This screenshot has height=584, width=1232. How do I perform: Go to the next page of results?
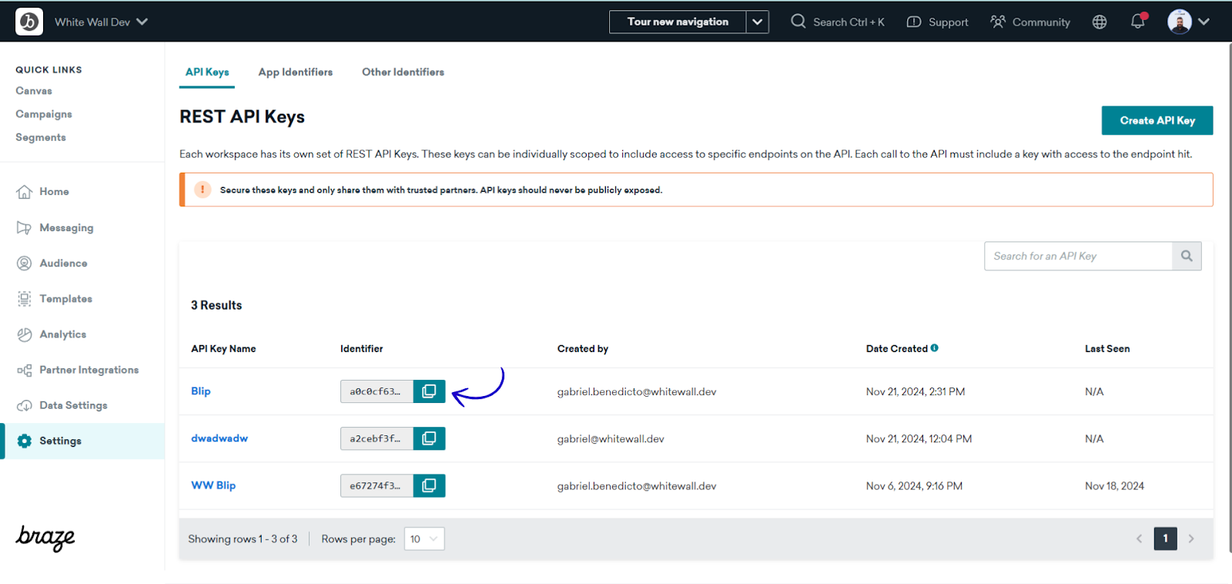[1191, 539]
